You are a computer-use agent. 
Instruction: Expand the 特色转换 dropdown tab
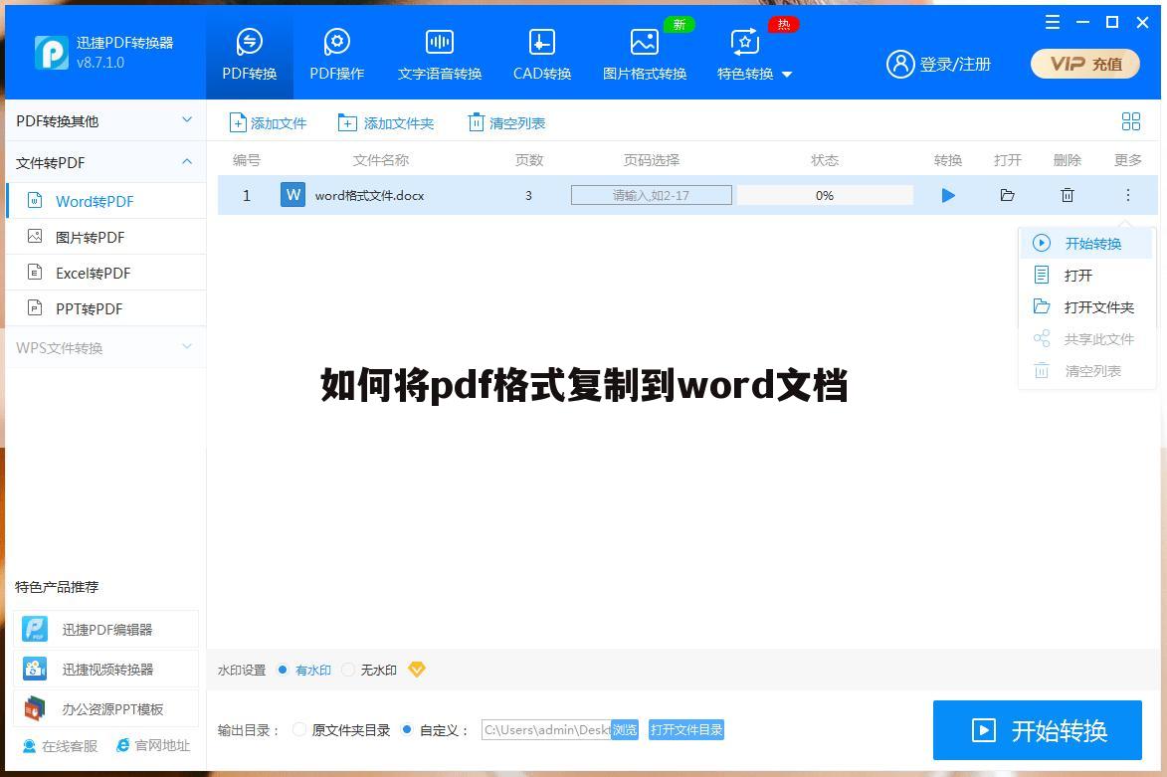(755, 54)
